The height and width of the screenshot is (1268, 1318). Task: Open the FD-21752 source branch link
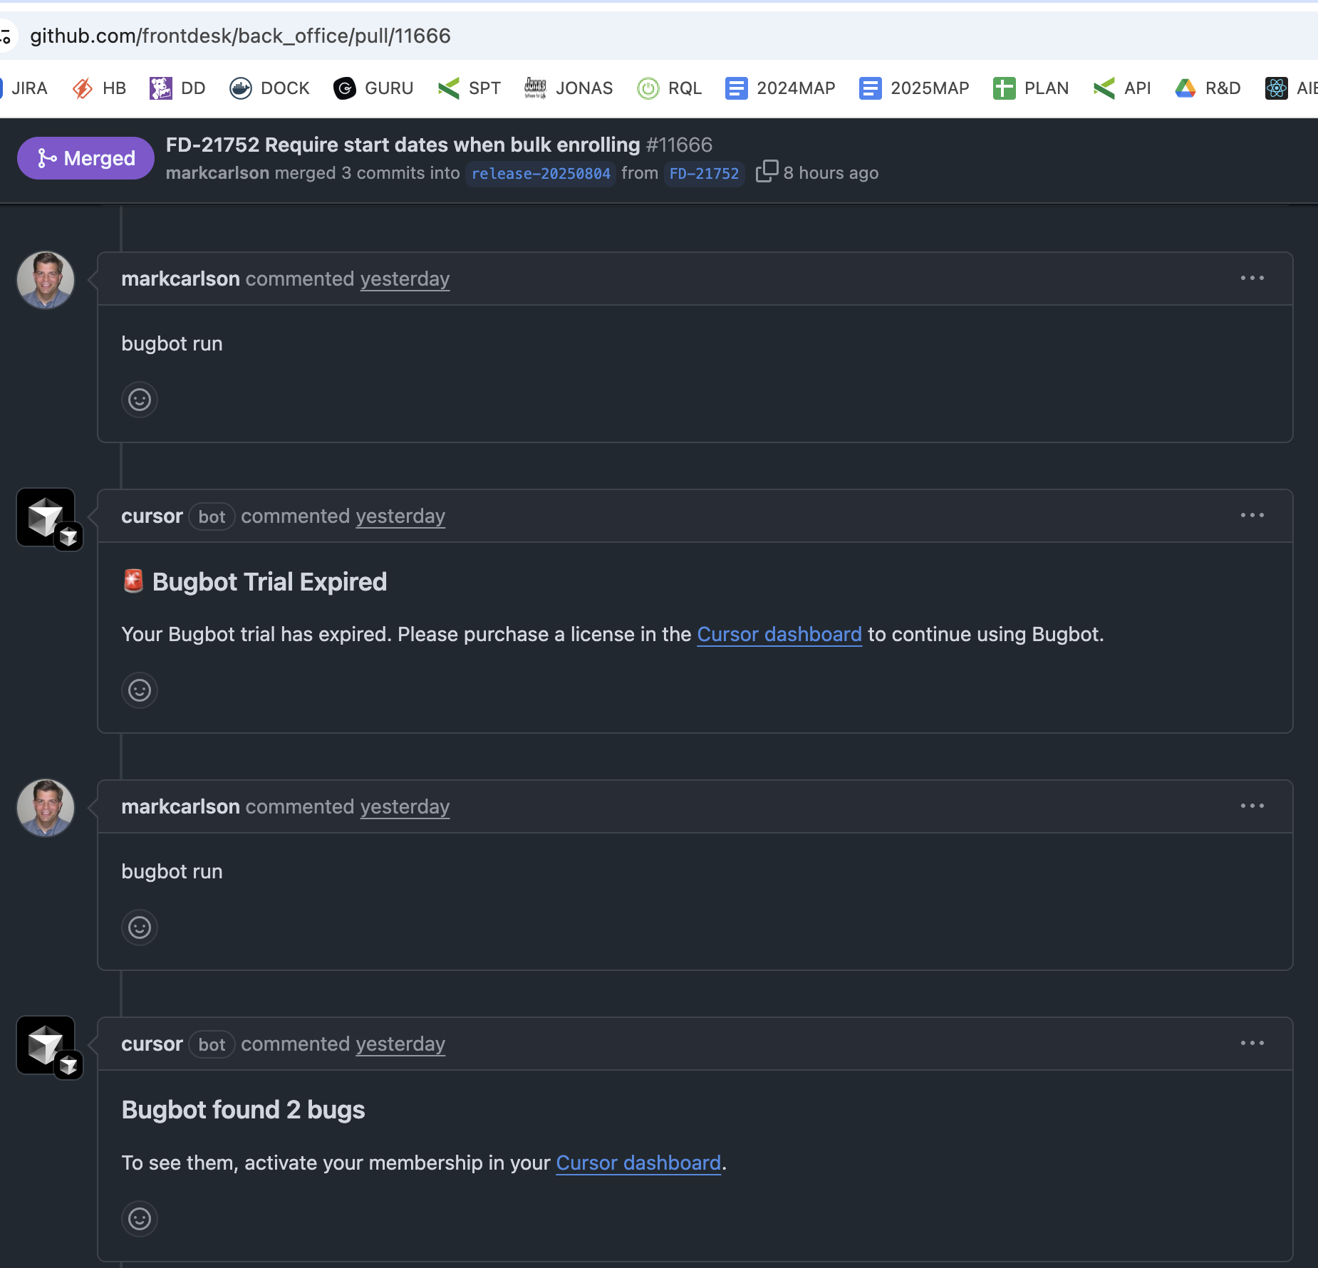point(704,174)
